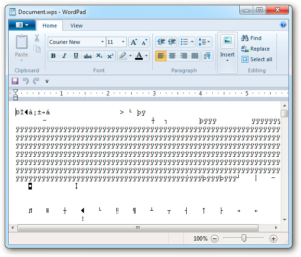Decrease paragraph indent
Screen dimensions: 301x257
pyautogui.click(x=161, y=41)
